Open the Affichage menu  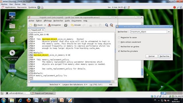pos(47,21)
